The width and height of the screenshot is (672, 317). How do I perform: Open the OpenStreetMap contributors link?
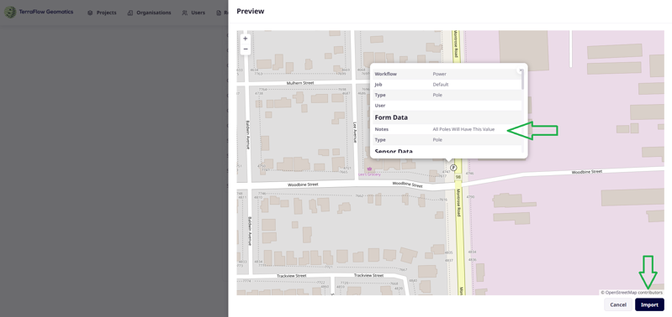tap(633, 293)
